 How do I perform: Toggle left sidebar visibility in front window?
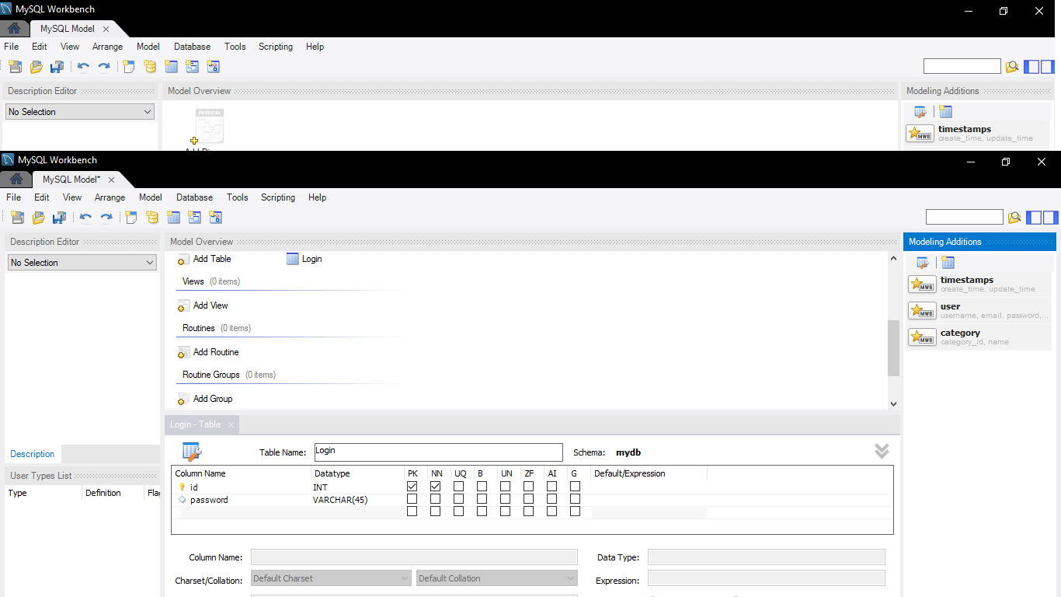[x=1034, y=218]
